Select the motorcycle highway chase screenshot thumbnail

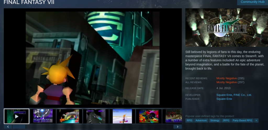pos(96,116)
